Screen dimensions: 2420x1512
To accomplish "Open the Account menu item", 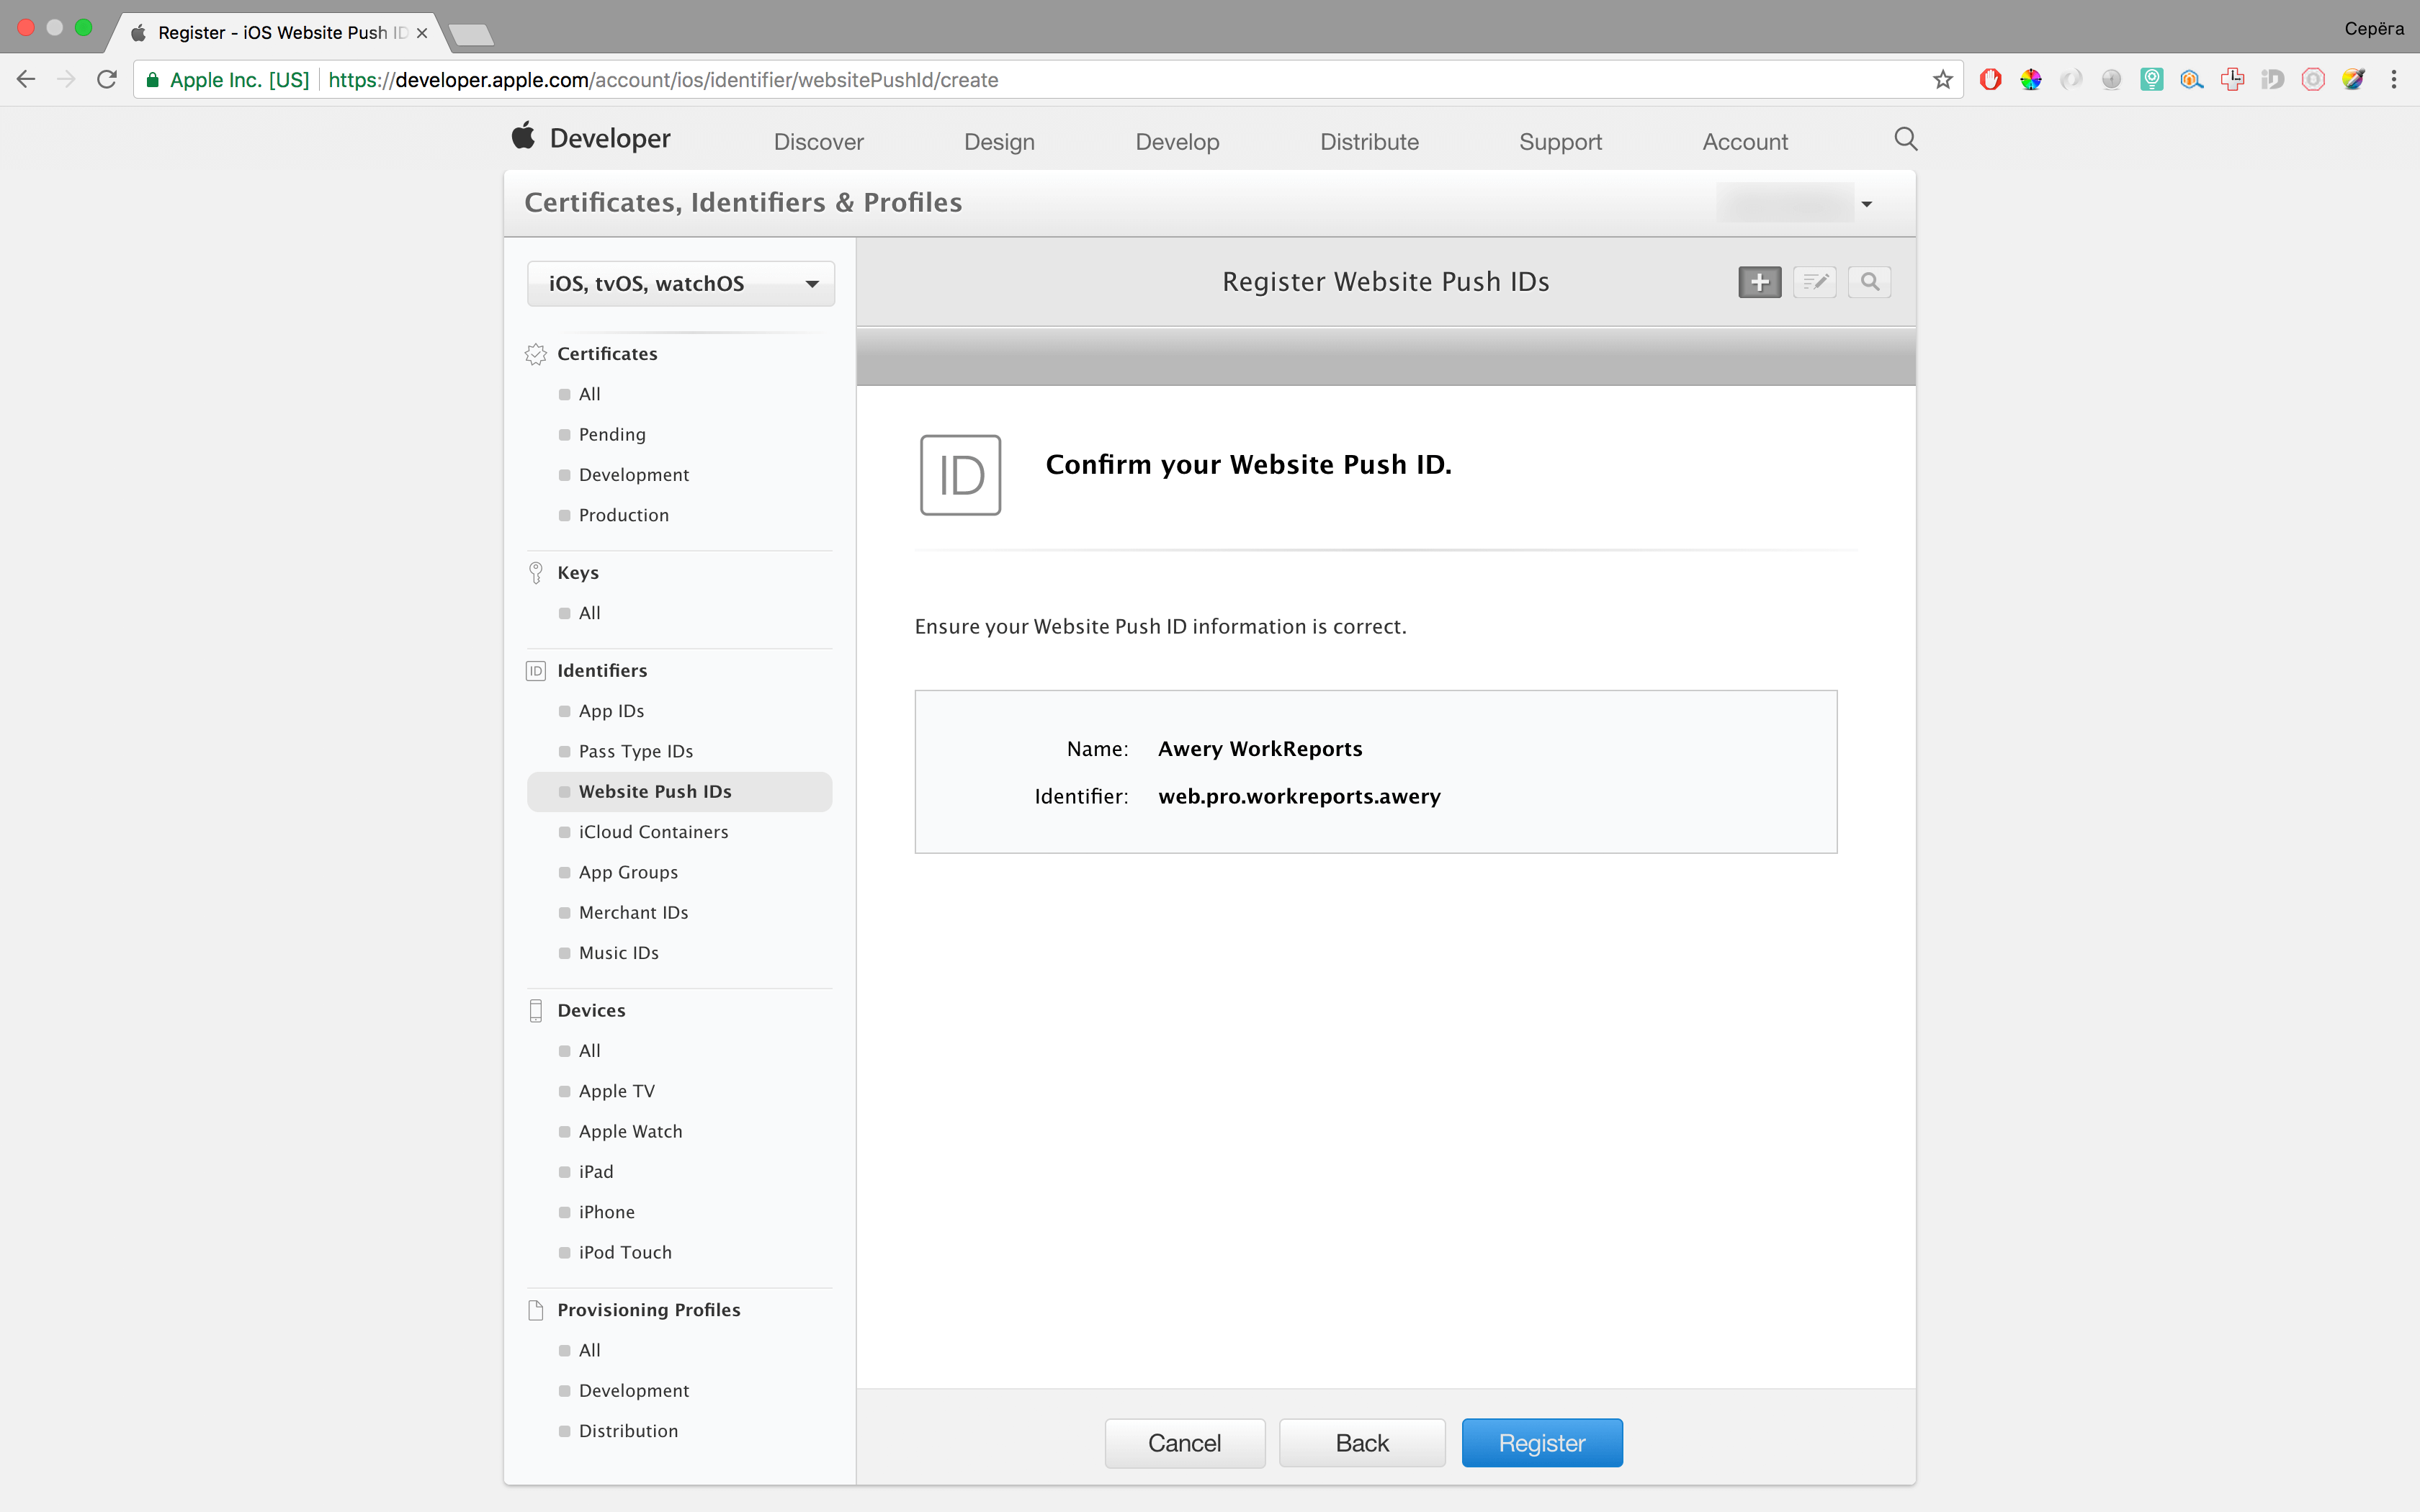I will click(1744, 142).
